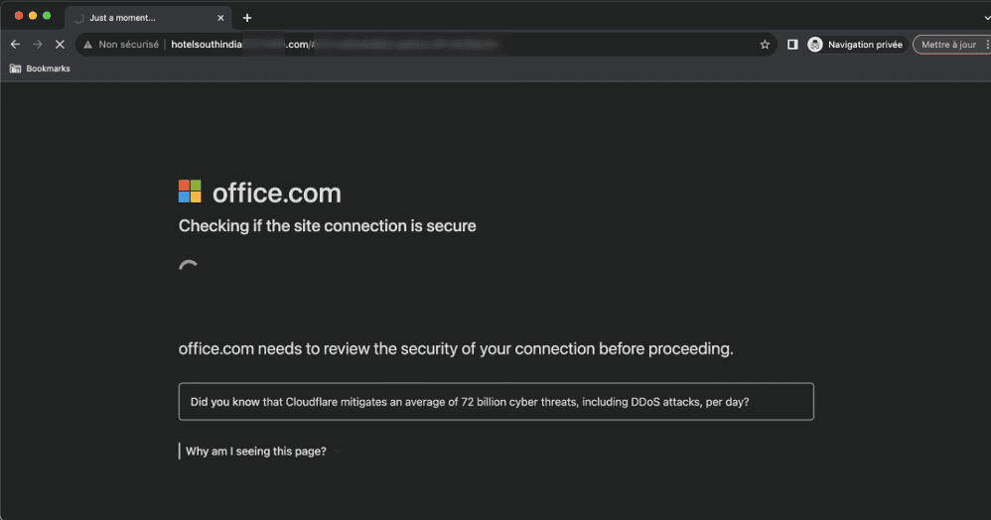
Task: Click the Cloudflare "Did you know" box
Action: [x=495, y=402]
